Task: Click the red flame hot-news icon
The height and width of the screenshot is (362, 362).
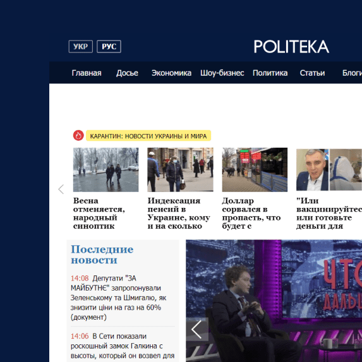Action: point(78,136)
